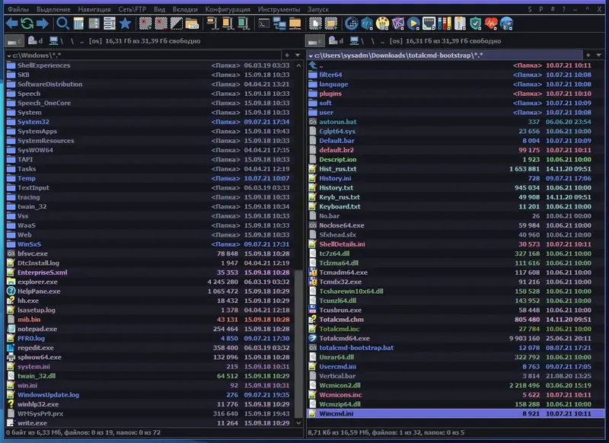The height and width of the screenshot is (443, 609).
Task: Click the blue star favorites icon
Action: point(125,24)
